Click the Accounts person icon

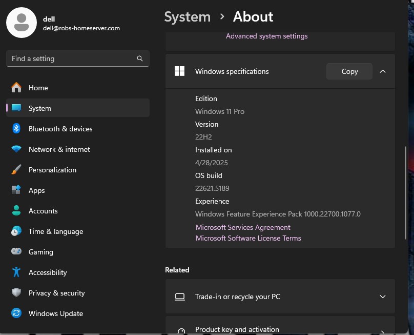point(16,211)
